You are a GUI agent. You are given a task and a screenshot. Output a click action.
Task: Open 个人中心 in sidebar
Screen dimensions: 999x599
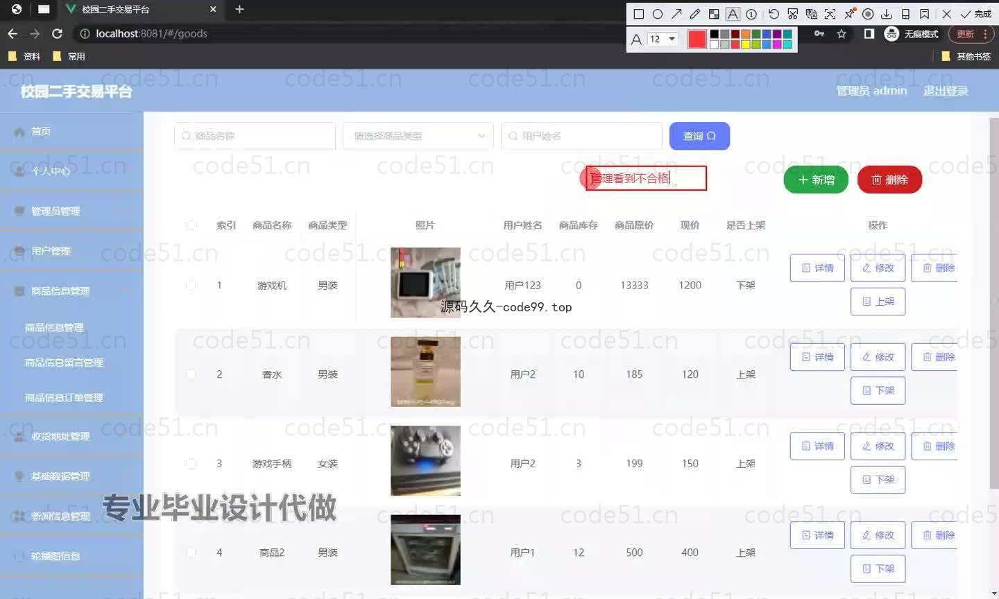click(x=71, y=171)
